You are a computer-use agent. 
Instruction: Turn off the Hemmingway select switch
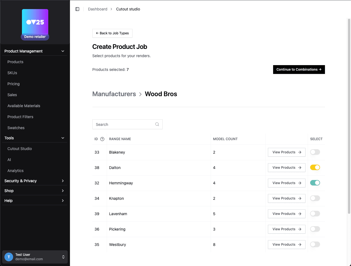point(315,183)
